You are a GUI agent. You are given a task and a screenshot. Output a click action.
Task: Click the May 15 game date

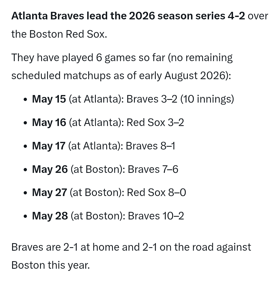coord(49,99)
